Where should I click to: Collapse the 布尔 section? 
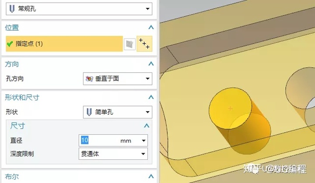(151, 176)
